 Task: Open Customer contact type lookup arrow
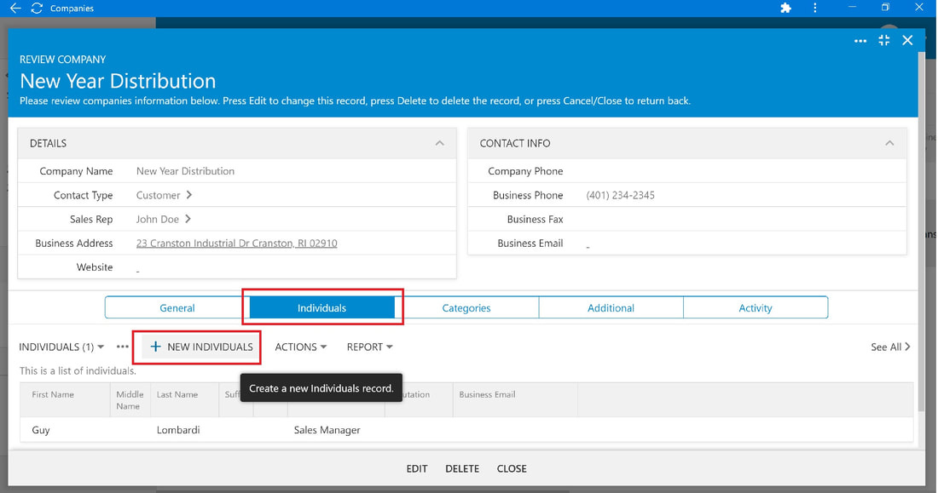(x=189, y=195)
